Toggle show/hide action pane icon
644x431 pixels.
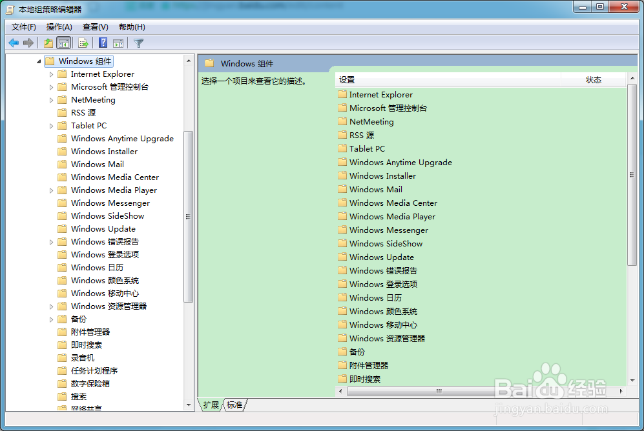point(118,43)
